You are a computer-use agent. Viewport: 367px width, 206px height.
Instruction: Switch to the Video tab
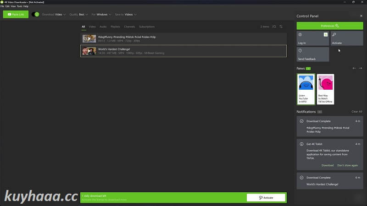coord(92,27)
